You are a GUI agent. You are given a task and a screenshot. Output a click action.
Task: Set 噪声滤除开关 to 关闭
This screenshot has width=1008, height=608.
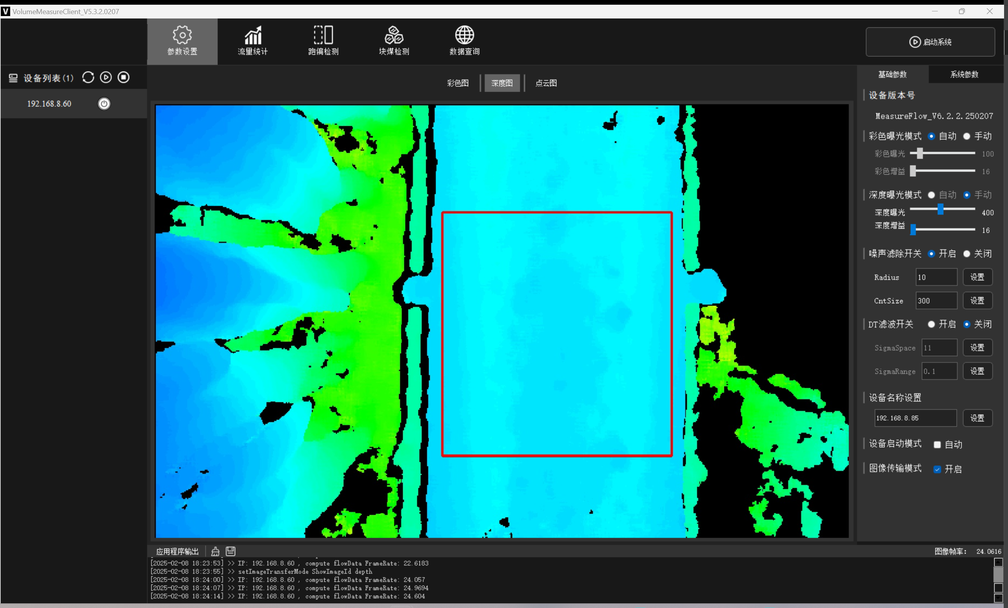[x=967, y=254]
